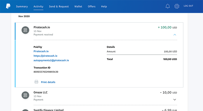Click the Amount 100,00 USD value

170,51
